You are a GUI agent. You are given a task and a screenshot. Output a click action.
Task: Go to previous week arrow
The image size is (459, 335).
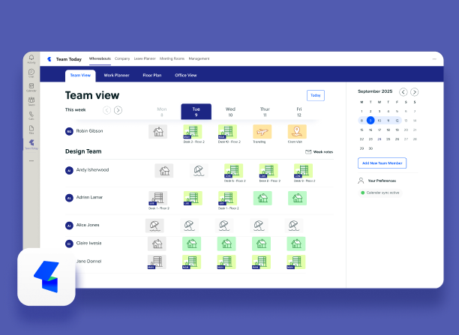pyautogui.click(x=106, y=110)
